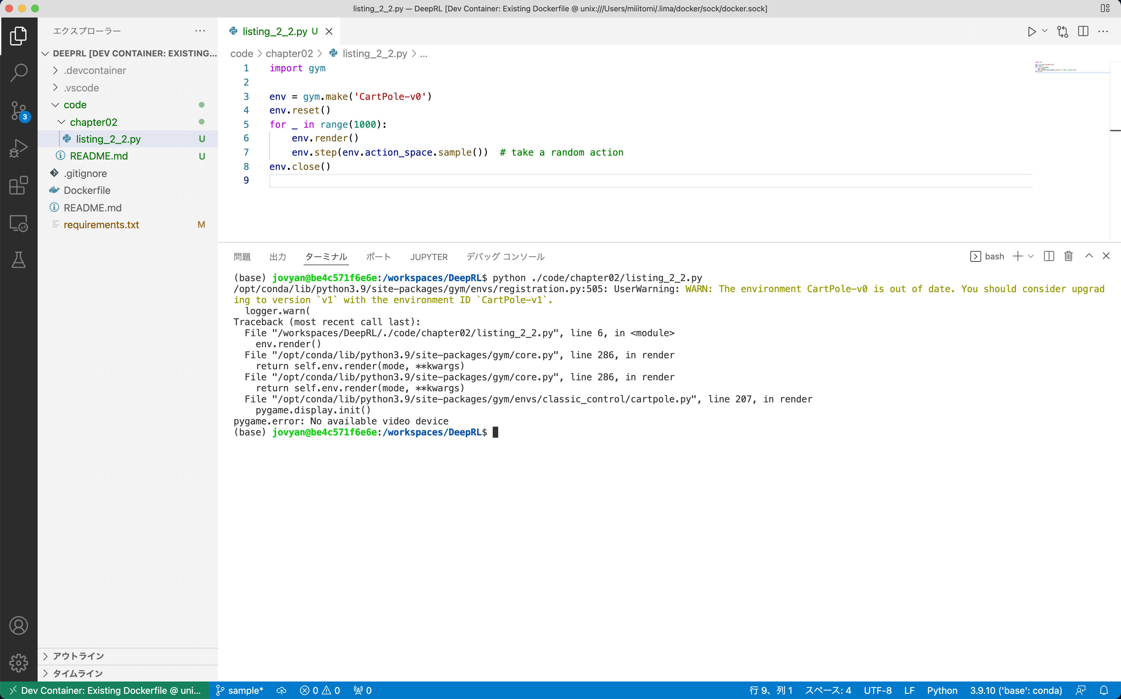
Task: Toggle customize layout in title bar
Action: [1105, 8]
